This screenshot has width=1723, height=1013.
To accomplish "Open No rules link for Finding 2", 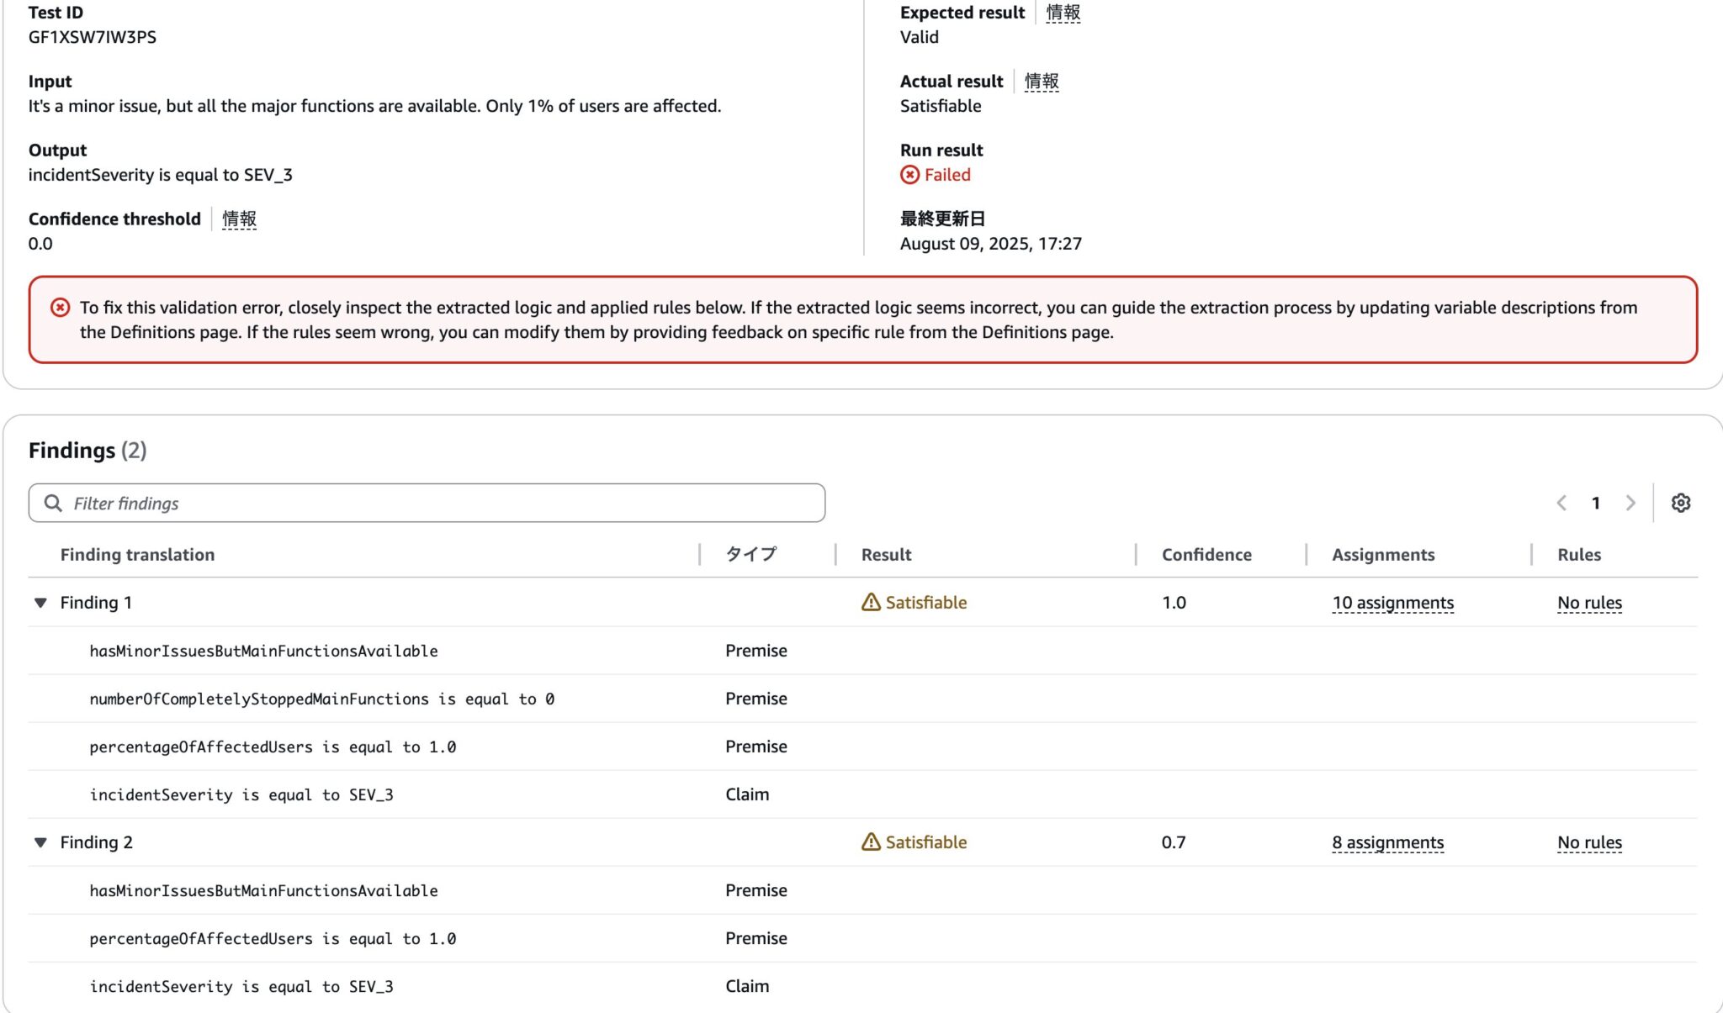I will pyautogui.click(x=1588, y=842).
